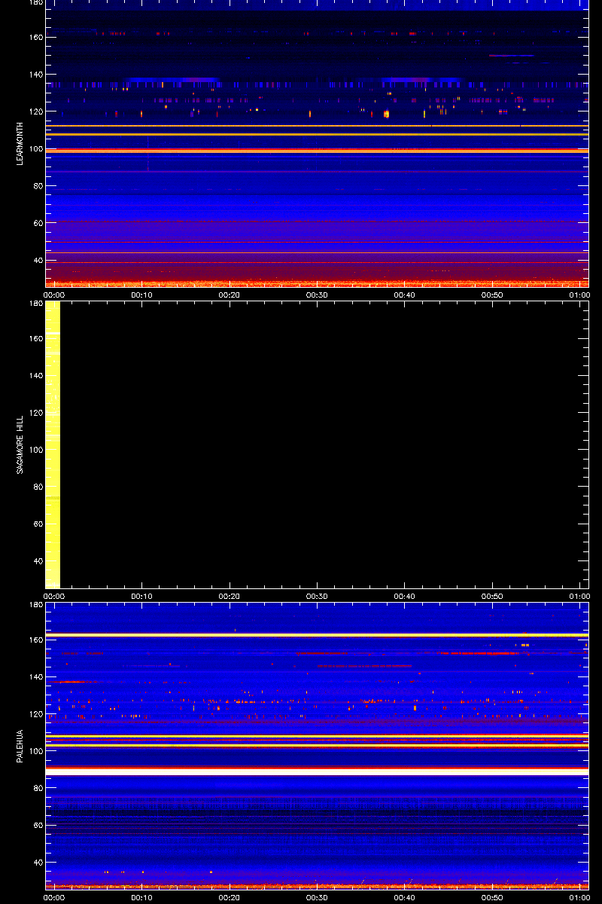Screen dimensions: 602x904
Task: Select the yellow data strip in Sagamore Hill plot
Action: (53, 444)
